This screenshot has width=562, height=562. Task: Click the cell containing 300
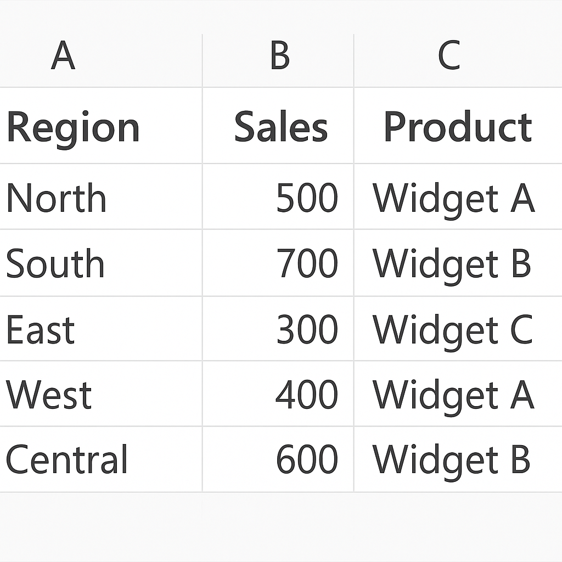(306, 330)
